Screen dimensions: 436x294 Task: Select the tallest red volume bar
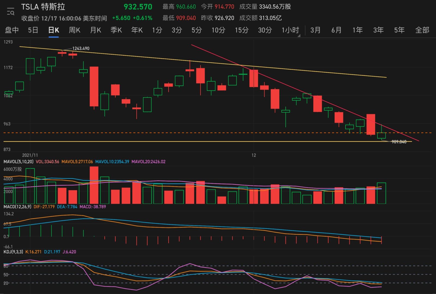94,185
